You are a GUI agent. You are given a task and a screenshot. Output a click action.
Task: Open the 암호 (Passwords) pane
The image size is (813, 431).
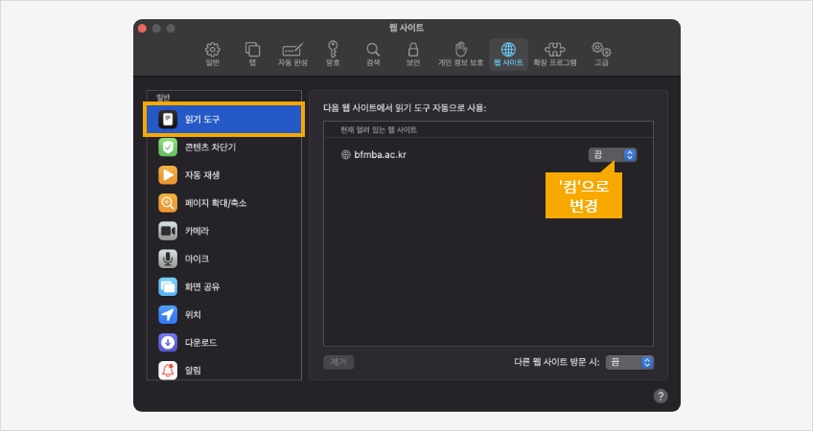point(333,54)
